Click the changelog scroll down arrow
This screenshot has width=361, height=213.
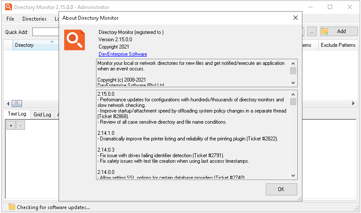293,176
